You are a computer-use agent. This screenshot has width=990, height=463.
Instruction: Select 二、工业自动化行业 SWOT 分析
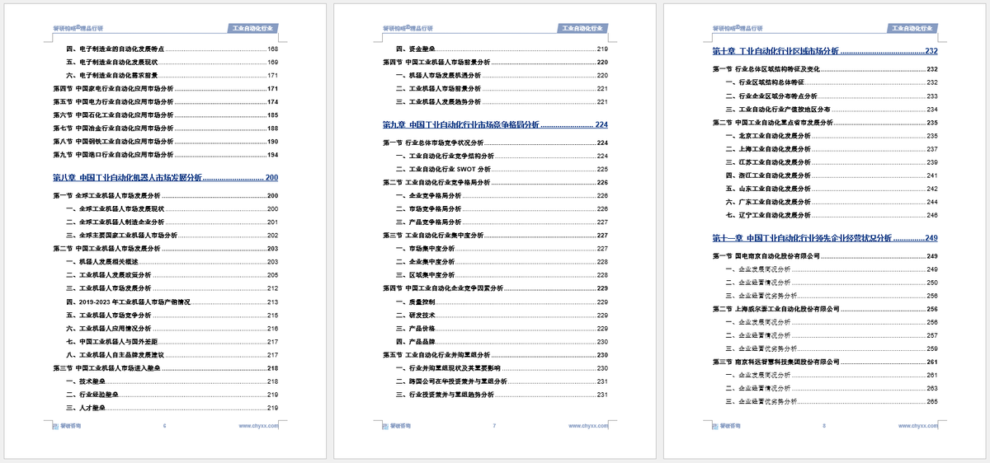pyautogui.click(x=502, y=170)
